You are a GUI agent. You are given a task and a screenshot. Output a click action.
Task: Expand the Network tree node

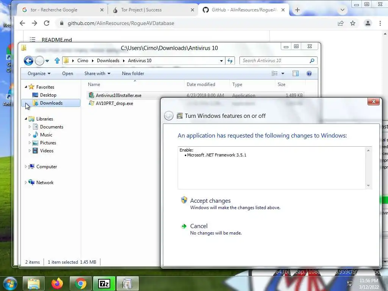(26, 182)
